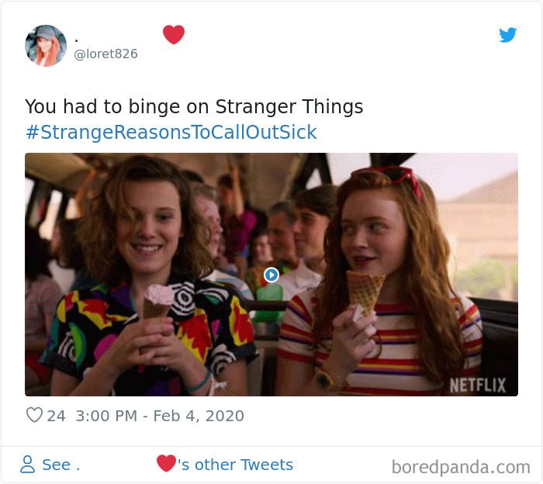
Task: Play the GIF with the blue play button
Action: tap(271, 275)
